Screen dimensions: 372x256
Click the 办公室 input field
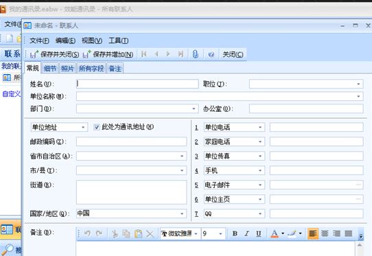point(306,108)
